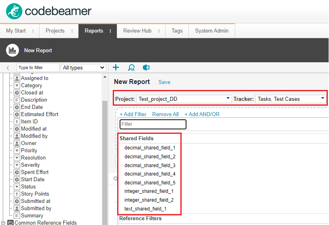Click the field tree scrollbar up arrow
Screen dimensions: 329x225
(x=105, y=77)
